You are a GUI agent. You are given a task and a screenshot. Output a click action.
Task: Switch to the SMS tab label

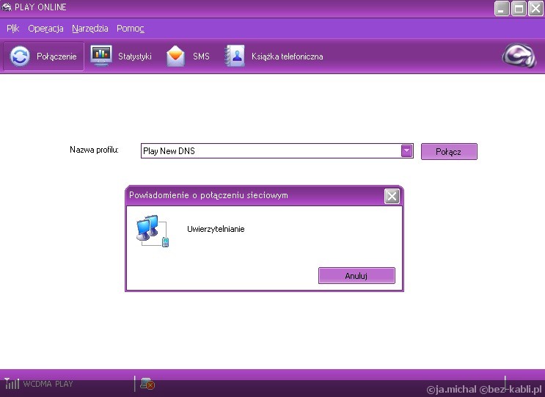coord(201,57)
